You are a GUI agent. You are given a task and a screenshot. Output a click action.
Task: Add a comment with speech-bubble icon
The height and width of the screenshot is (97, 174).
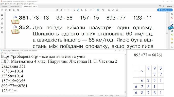coord(109,10)
